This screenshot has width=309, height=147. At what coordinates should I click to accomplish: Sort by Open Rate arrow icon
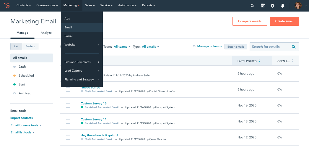point(292,61)
